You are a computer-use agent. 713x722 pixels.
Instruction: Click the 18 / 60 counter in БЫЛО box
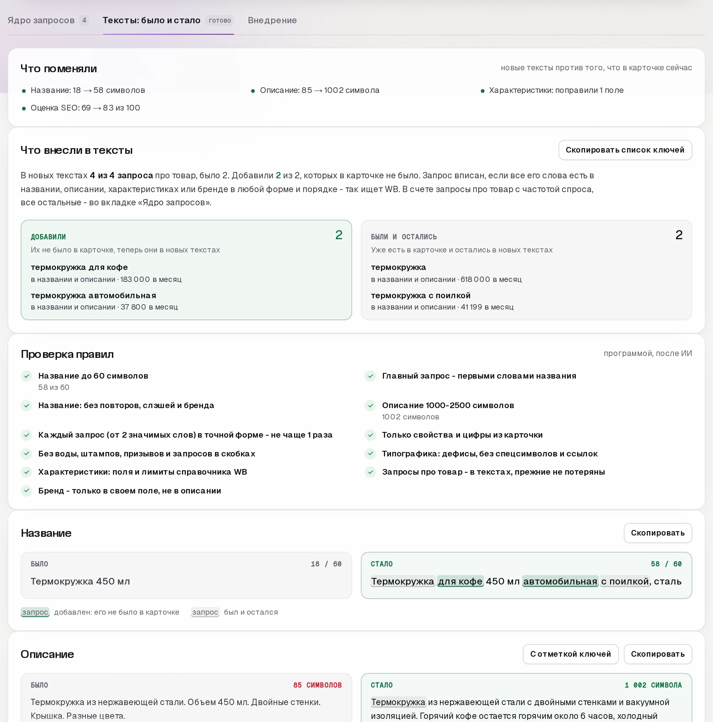tap(326, 564)
